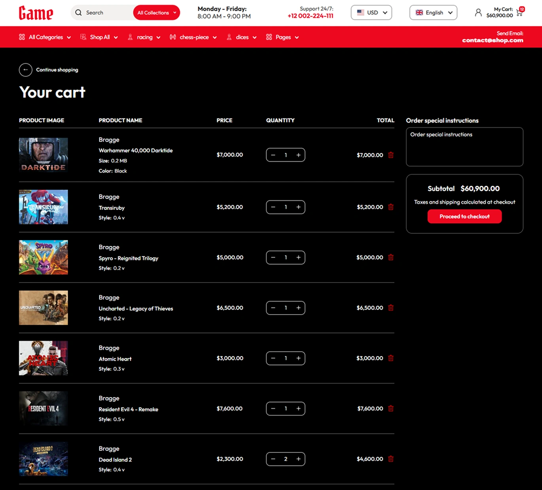Expand the chess-piece menu

[193, 37]
